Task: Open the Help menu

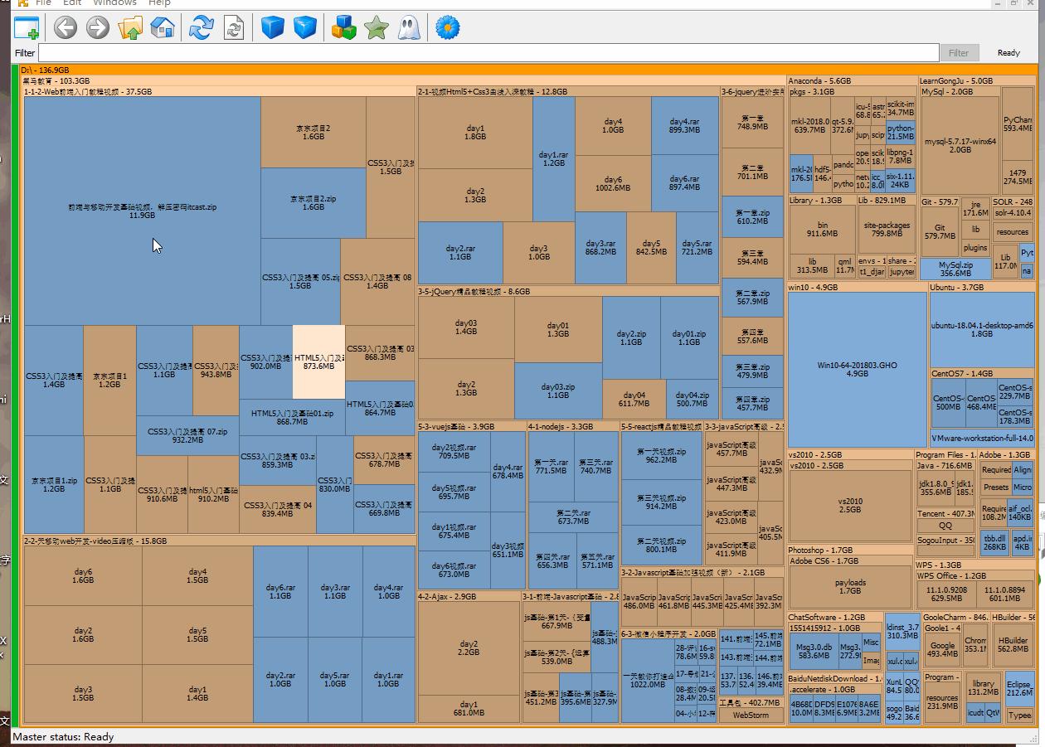Action: coord(159,3)
